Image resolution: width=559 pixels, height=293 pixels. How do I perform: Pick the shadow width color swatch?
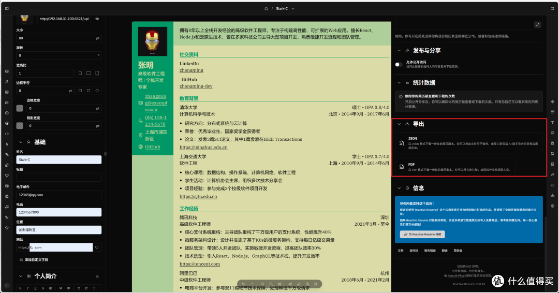tap(20, 125)
